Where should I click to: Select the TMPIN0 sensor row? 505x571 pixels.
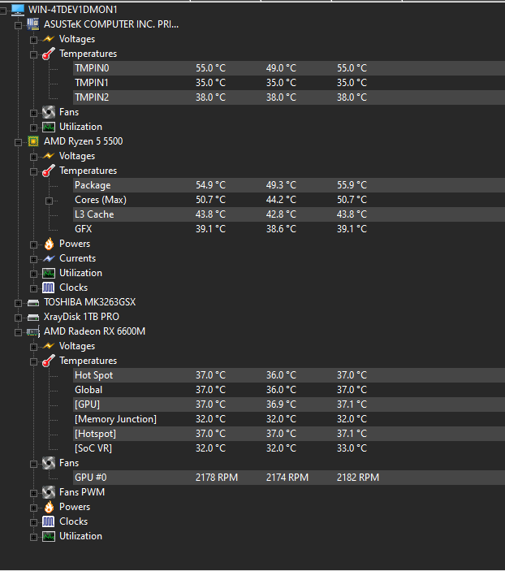(x=289, y=68)
